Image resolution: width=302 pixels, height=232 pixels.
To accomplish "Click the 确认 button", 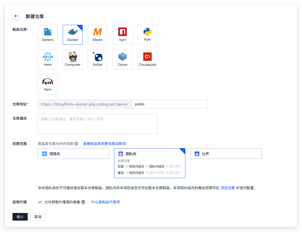I will pos(20,217).
